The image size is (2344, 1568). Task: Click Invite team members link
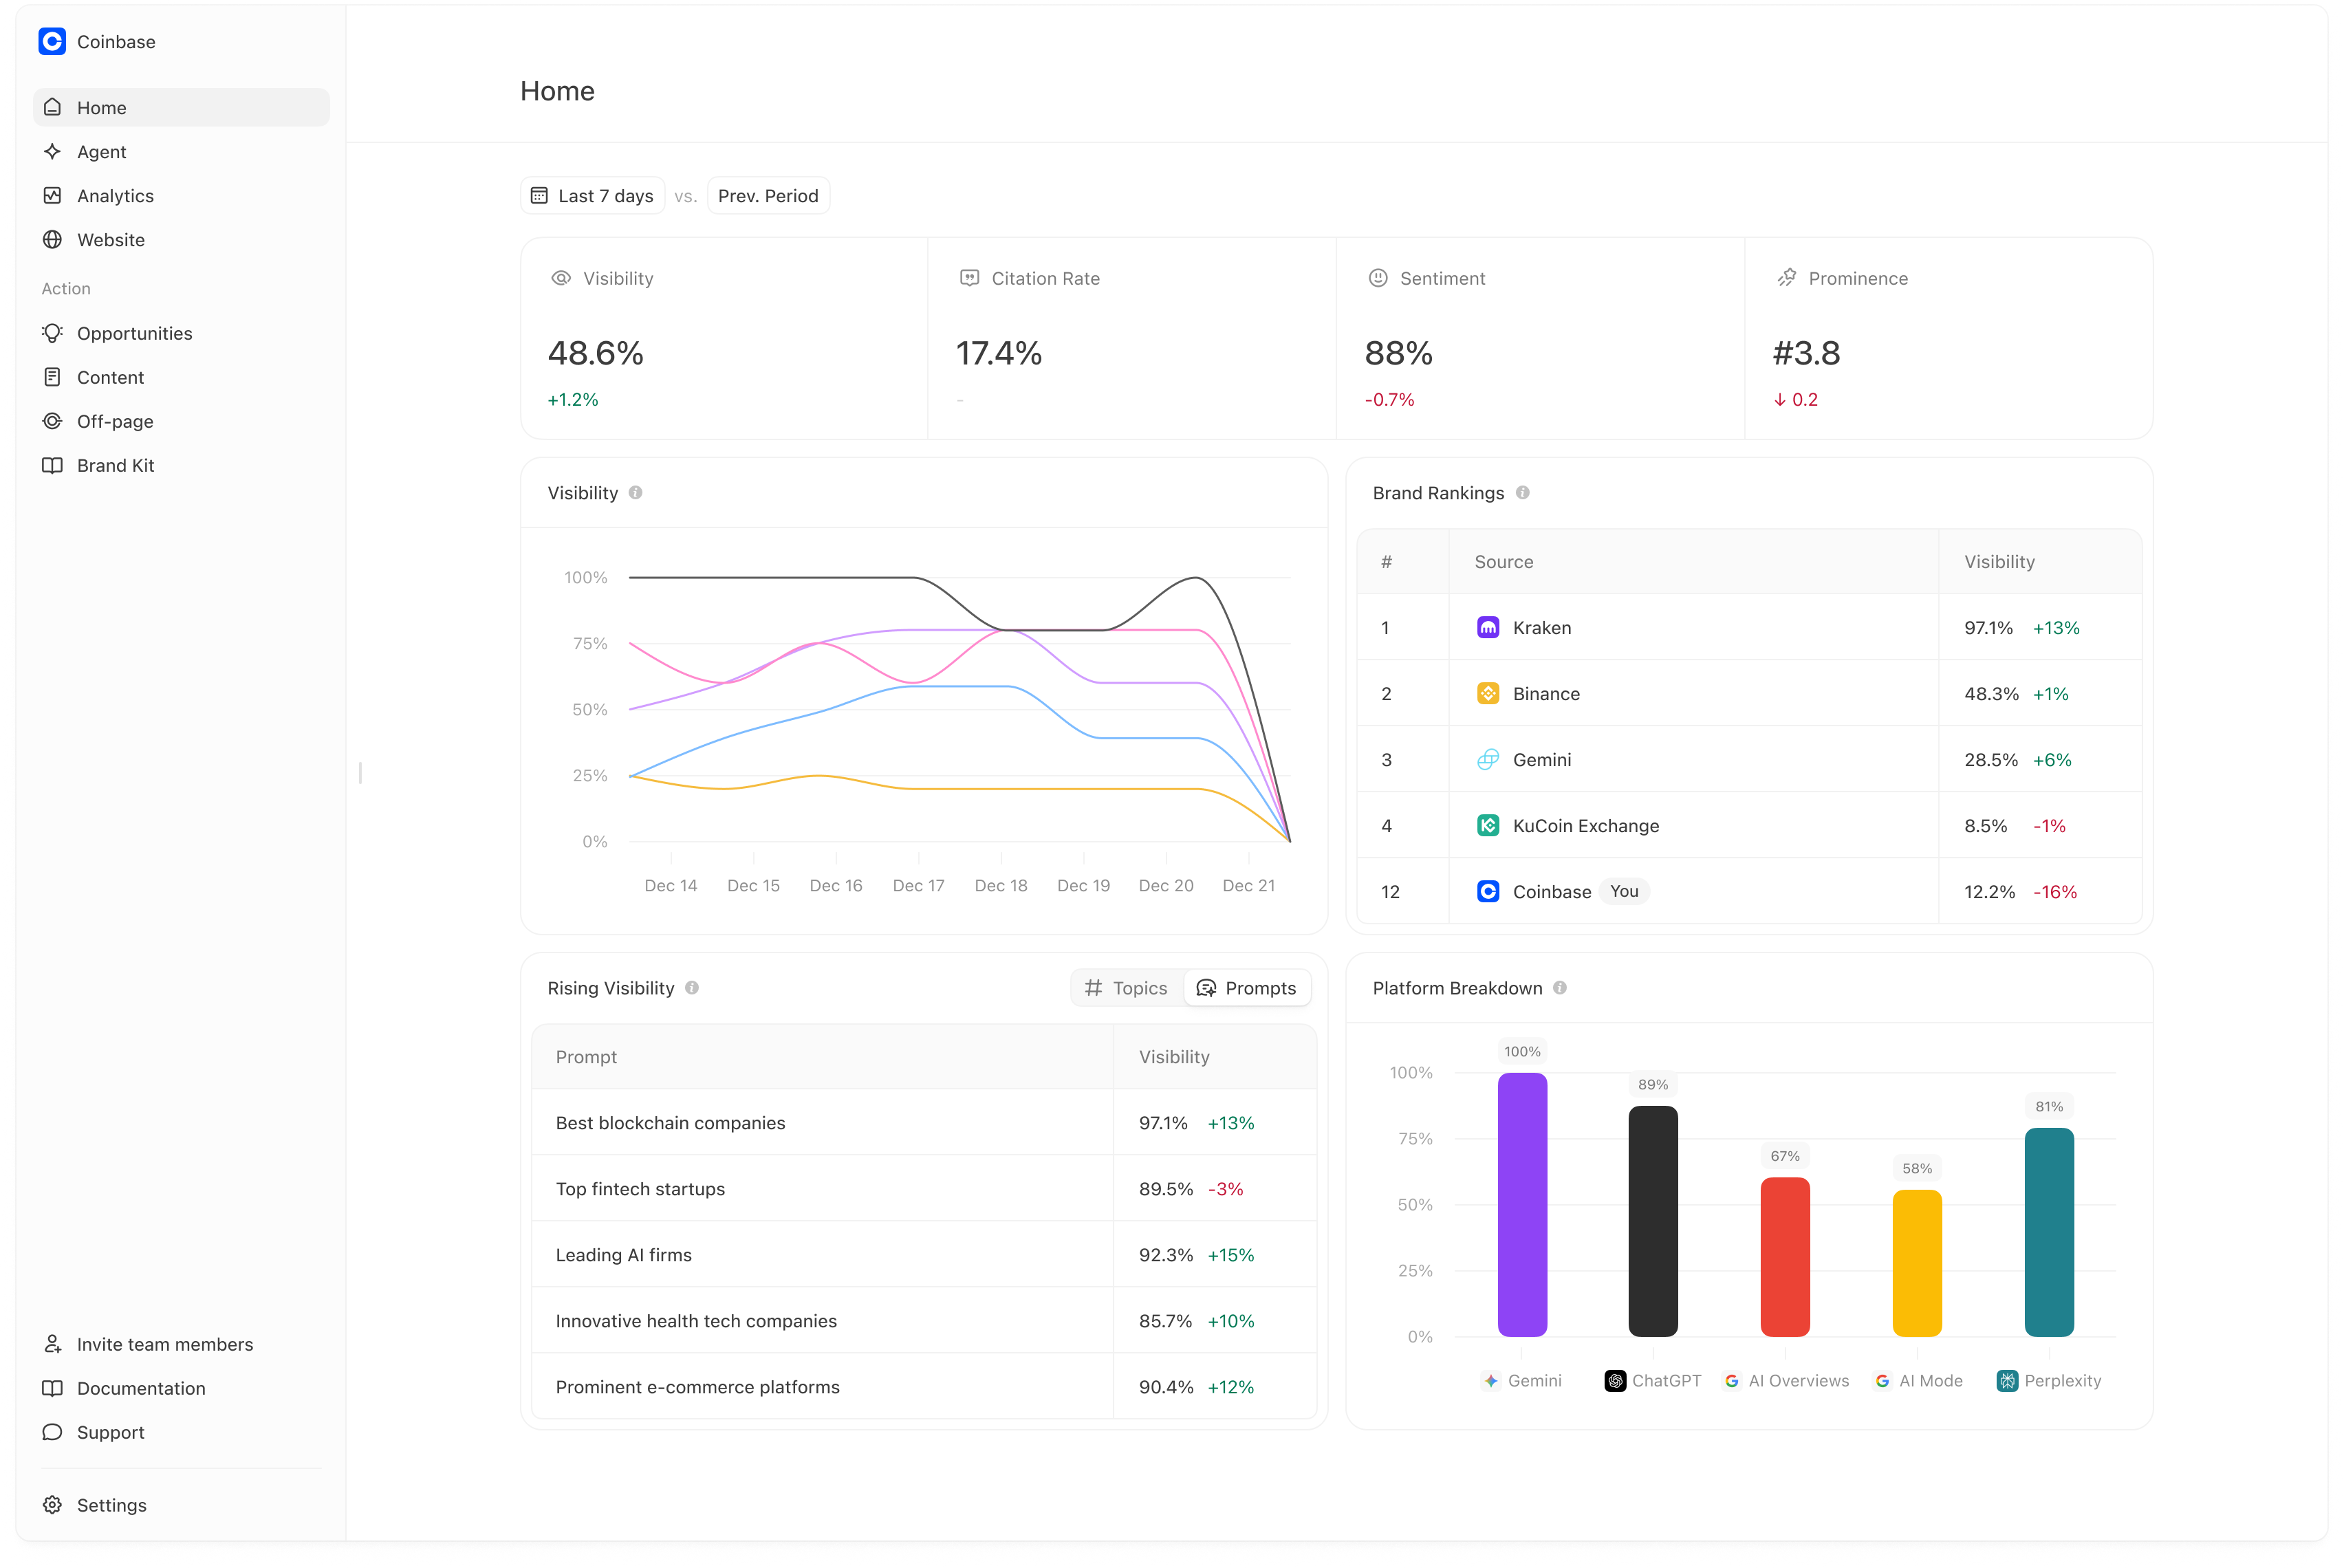click(164, 1344)
